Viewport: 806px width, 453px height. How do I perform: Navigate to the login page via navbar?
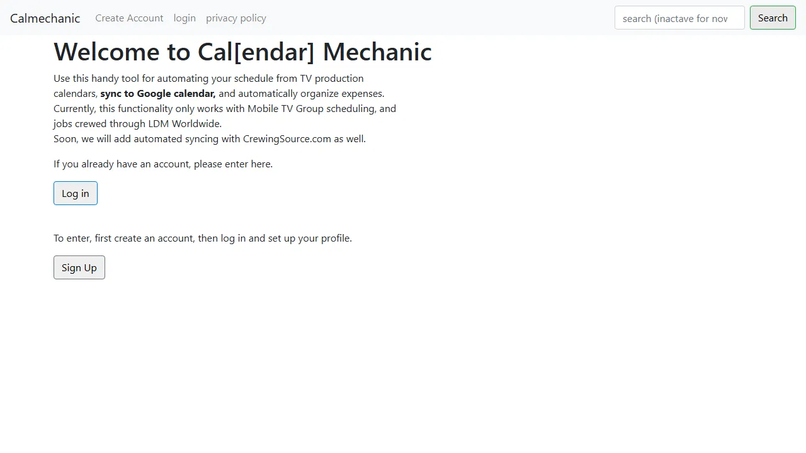click(x=184, y=18)
